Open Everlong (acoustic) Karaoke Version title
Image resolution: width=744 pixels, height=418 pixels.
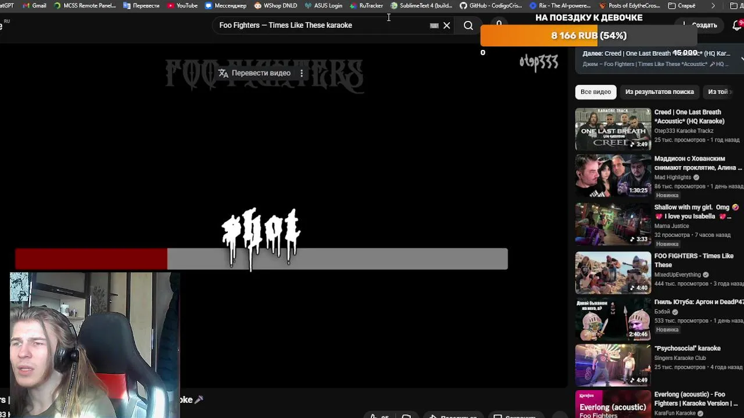(696, 399)
